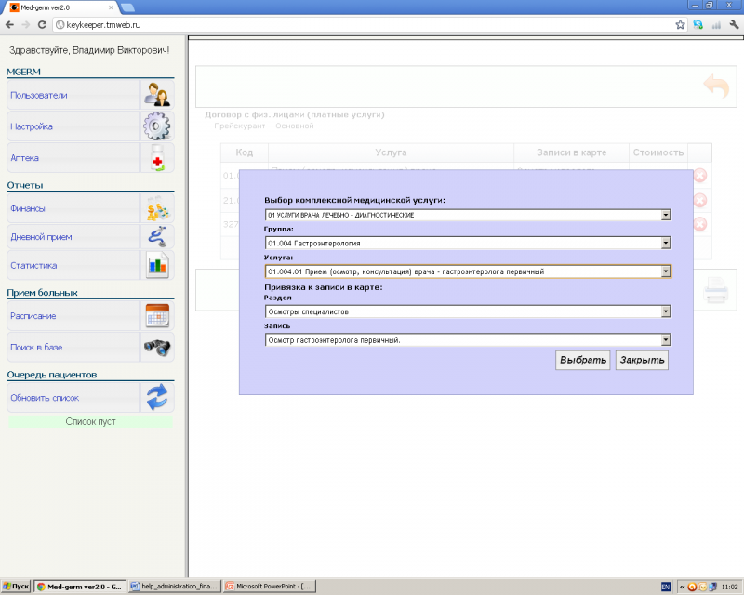
Task: Open Settings via the gear icon
Action: pyautogui.click(x=156, y=126)
